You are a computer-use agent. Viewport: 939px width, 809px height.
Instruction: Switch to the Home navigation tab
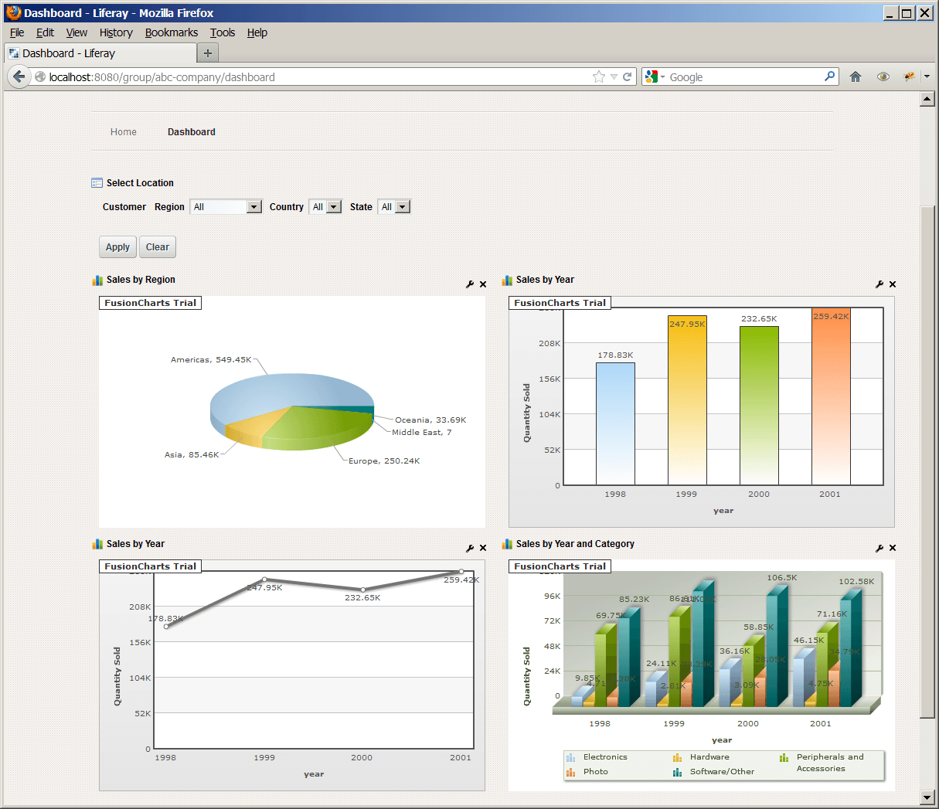click(123, 132)
